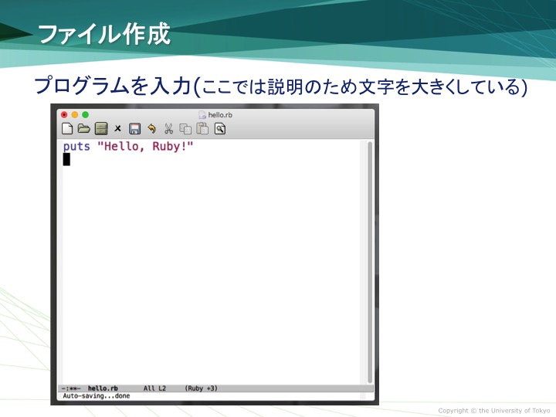This screenshot has width=556, height=417.
Task: Close the hello.rb window with red button
Action: tap(64, 114)
